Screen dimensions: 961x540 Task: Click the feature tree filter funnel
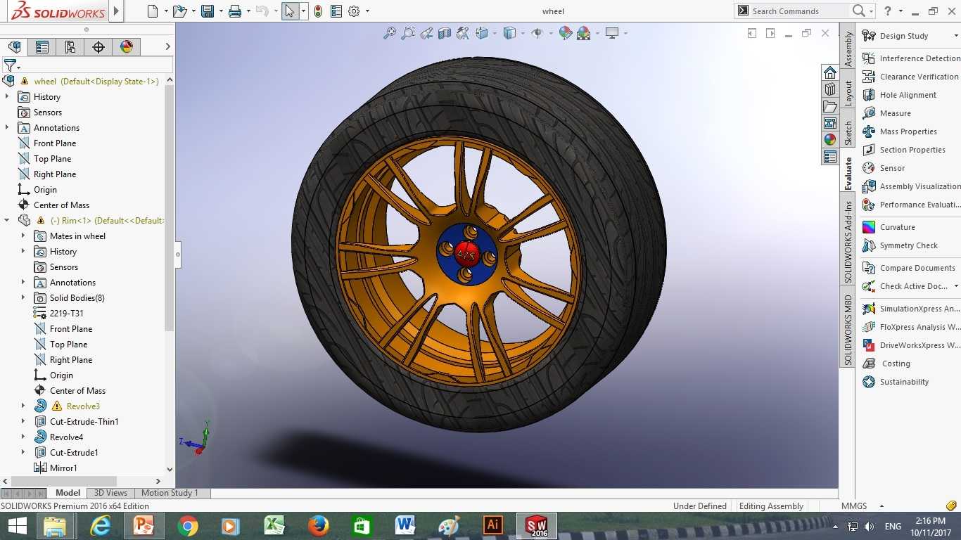10,65
